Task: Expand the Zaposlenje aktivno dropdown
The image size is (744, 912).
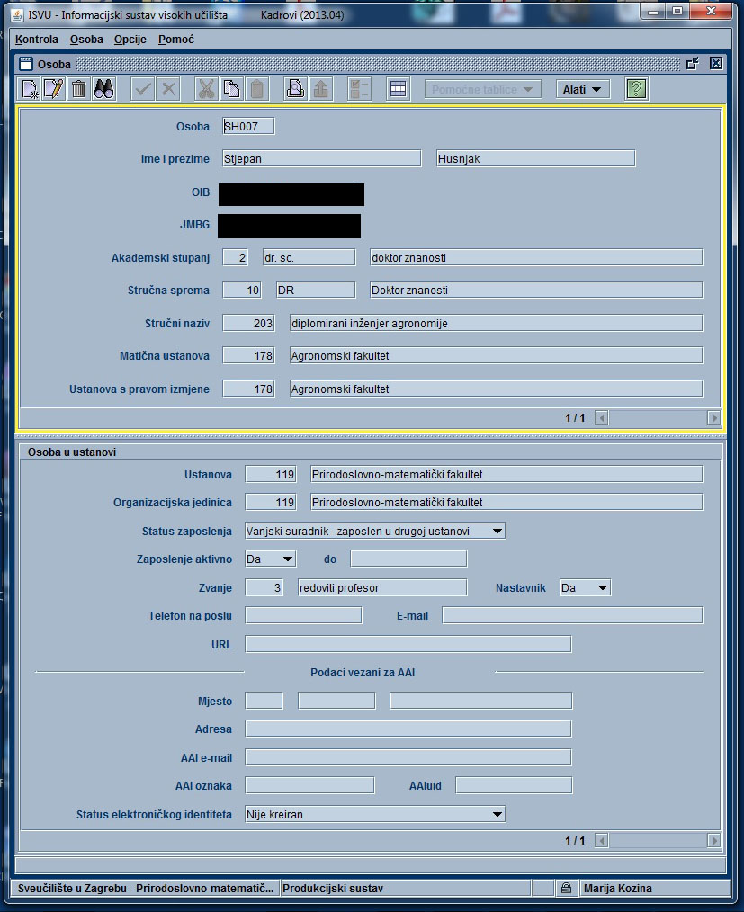Action: tap(287, 559)
